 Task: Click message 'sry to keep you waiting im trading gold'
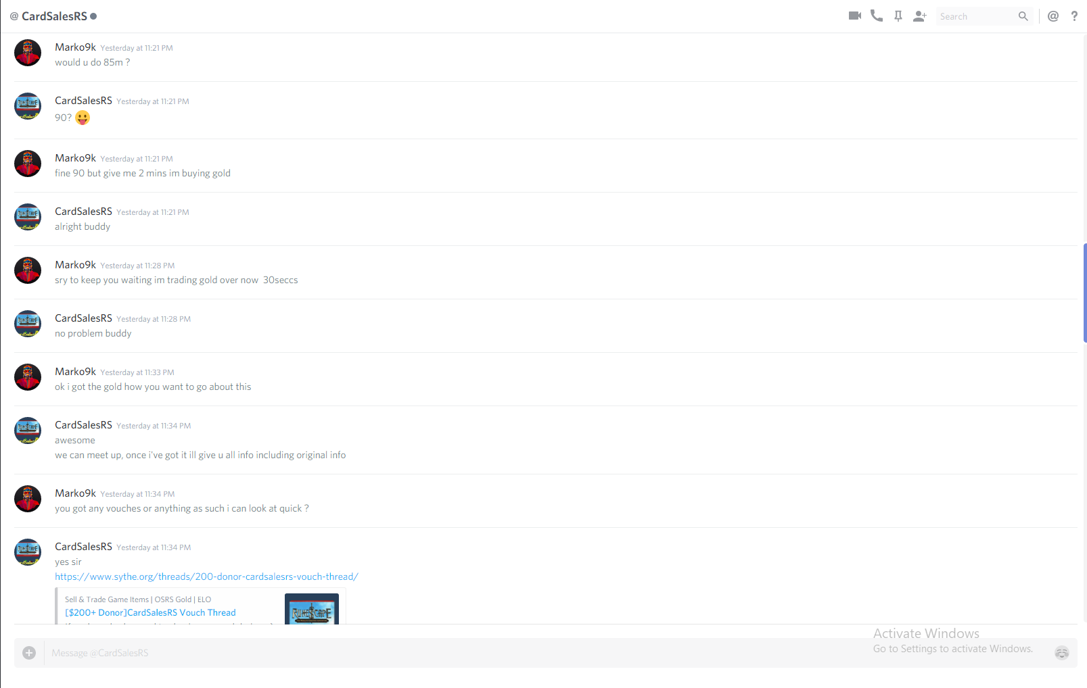177,280
